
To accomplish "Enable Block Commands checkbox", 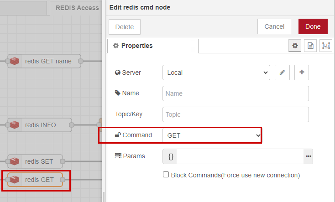I will (x=166, y=175).
